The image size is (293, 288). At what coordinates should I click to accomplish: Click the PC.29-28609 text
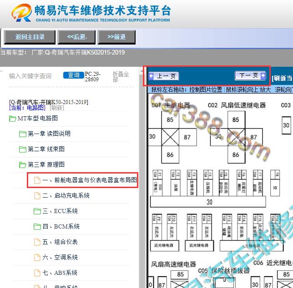point(92,76)
